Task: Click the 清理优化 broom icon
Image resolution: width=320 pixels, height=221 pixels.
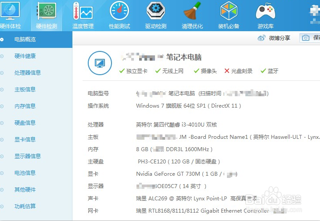Action: [x=192, y=11]
